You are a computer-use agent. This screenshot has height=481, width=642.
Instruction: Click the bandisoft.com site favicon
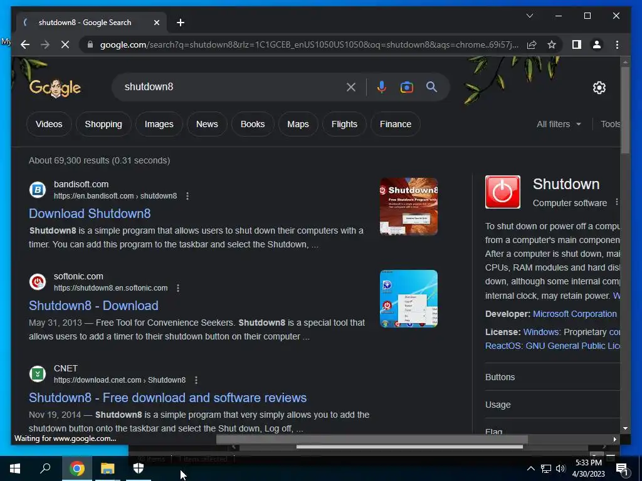[x=38, y=190]
